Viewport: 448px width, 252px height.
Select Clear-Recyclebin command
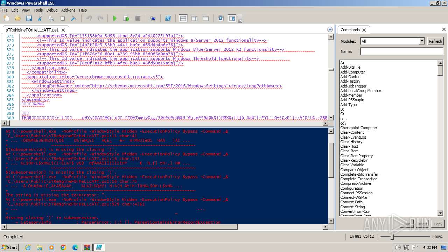tap(354, 160)
